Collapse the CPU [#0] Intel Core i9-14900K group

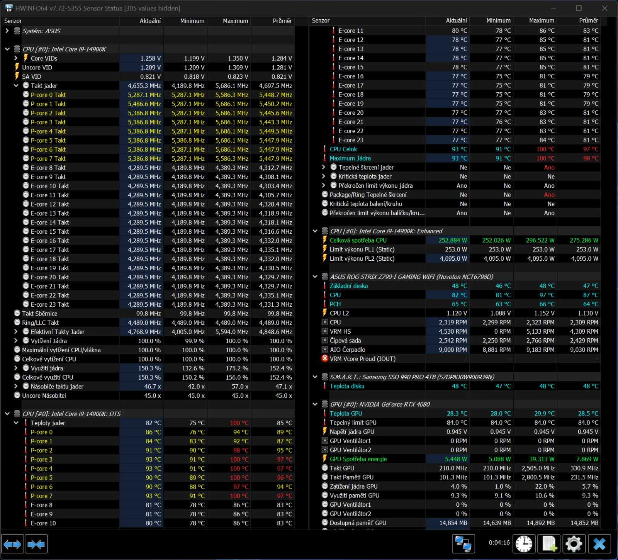(7, 49)
